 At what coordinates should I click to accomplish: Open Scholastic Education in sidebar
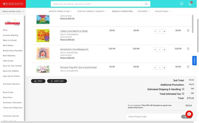point(12,102)
